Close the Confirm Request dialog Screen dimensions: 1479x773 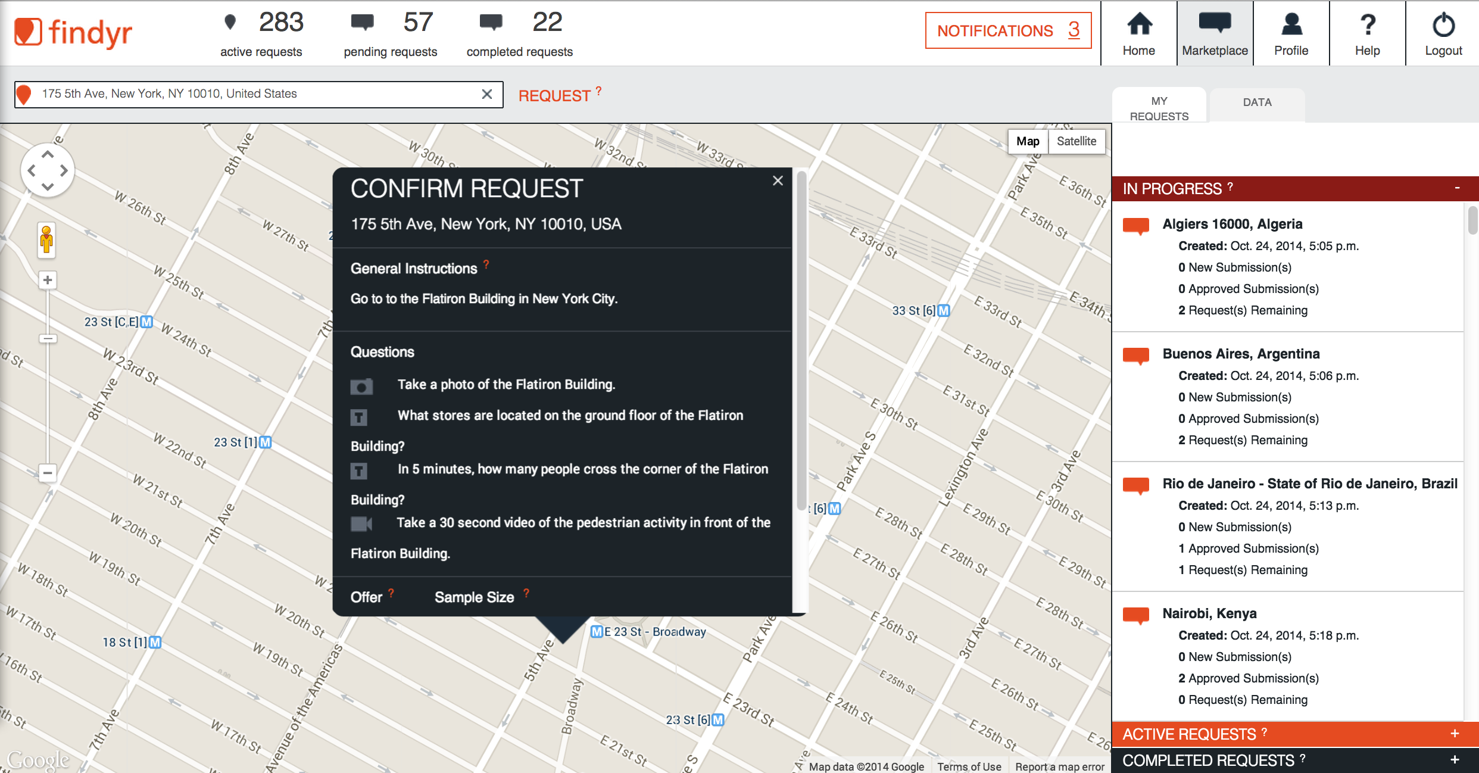[778, 181]
